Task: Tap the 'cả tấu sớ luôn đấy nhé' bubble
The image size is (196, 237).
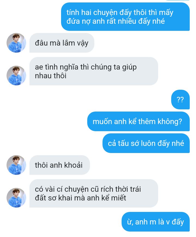Action: click(146, 143)
